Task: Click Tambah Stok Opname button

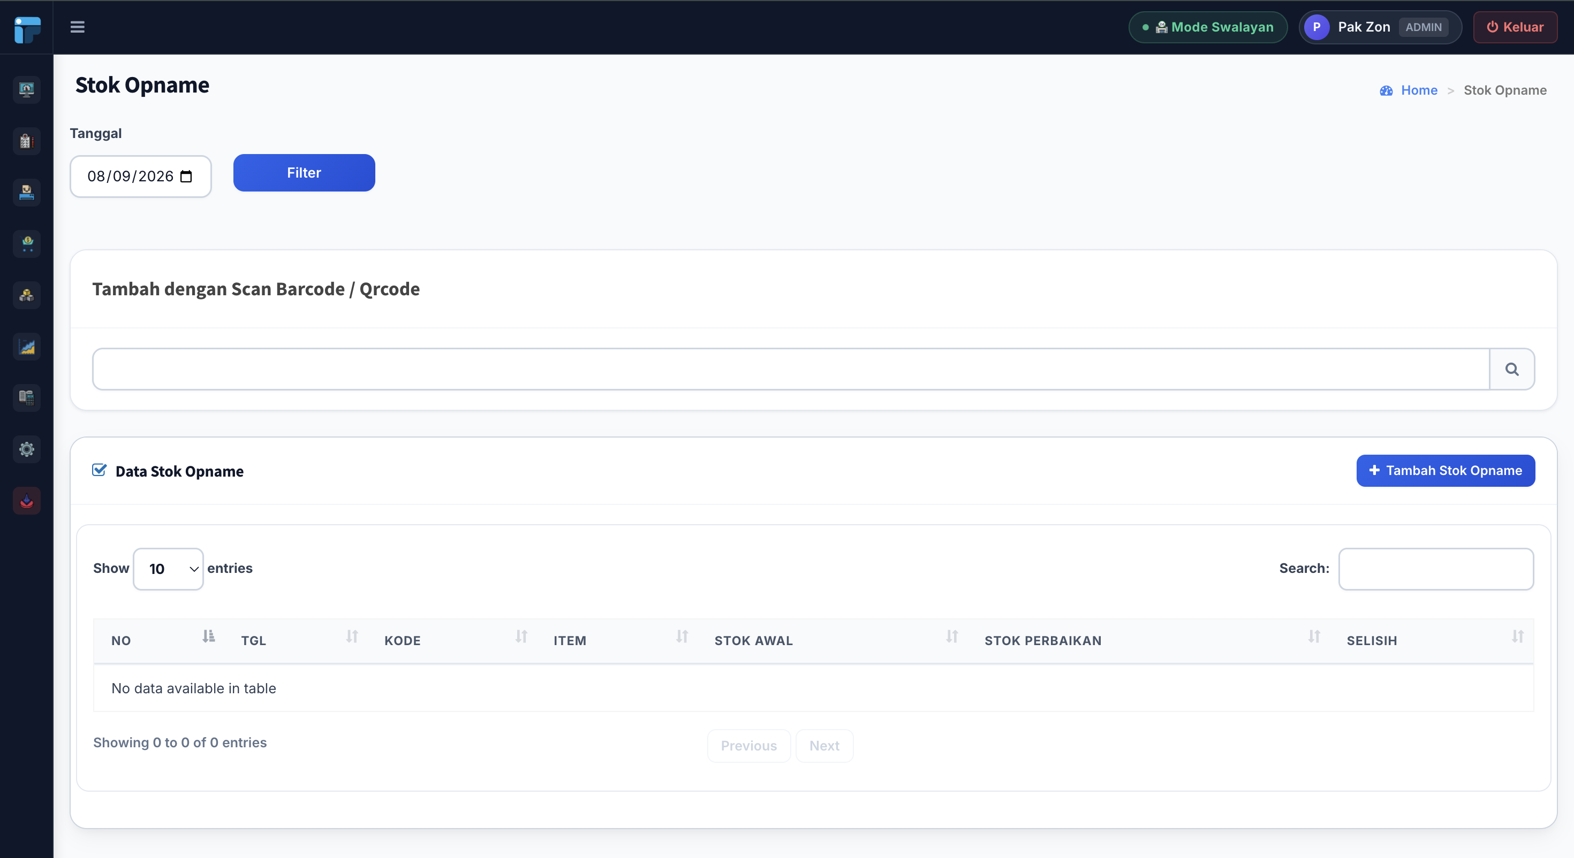Action: 1445,470
